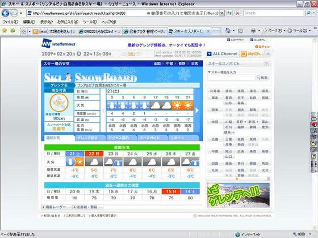Click the next-day arrow beside hourly forecast
Screen dimensions: 318x238
tap(197, 111)
